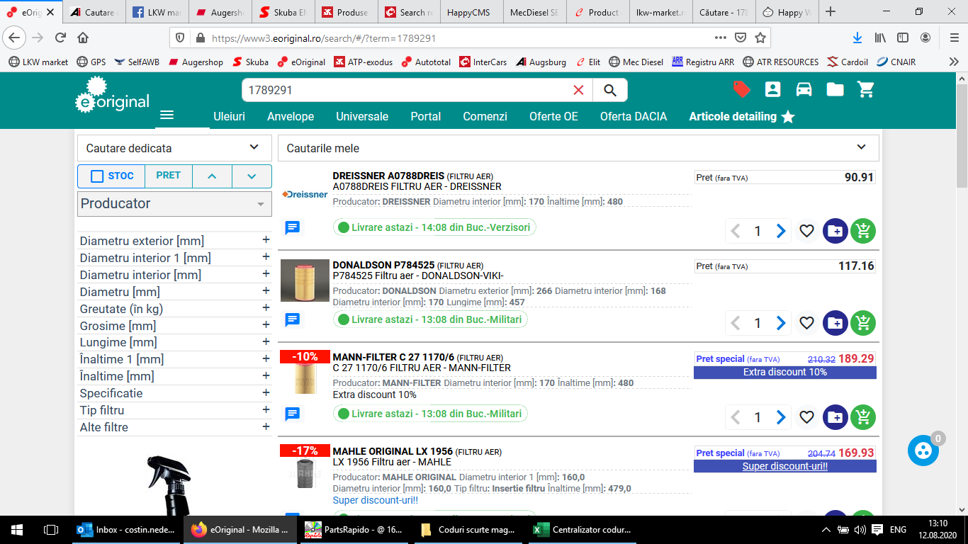
Task: Open the DREISSNER A0788DREIS product link
Action: 388,176
